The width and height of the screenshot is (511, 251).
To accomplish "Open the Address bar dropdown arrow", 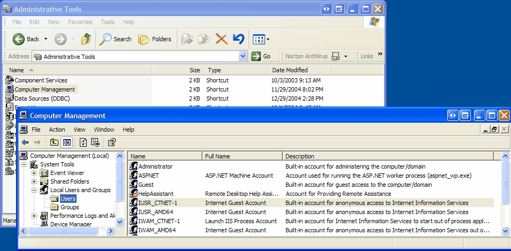I will coord(243,56).
